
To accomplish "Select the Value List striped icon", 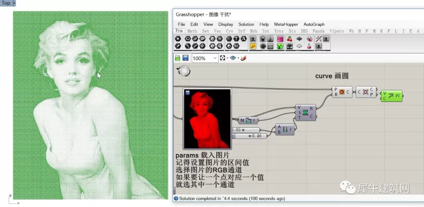I will 270,46.
